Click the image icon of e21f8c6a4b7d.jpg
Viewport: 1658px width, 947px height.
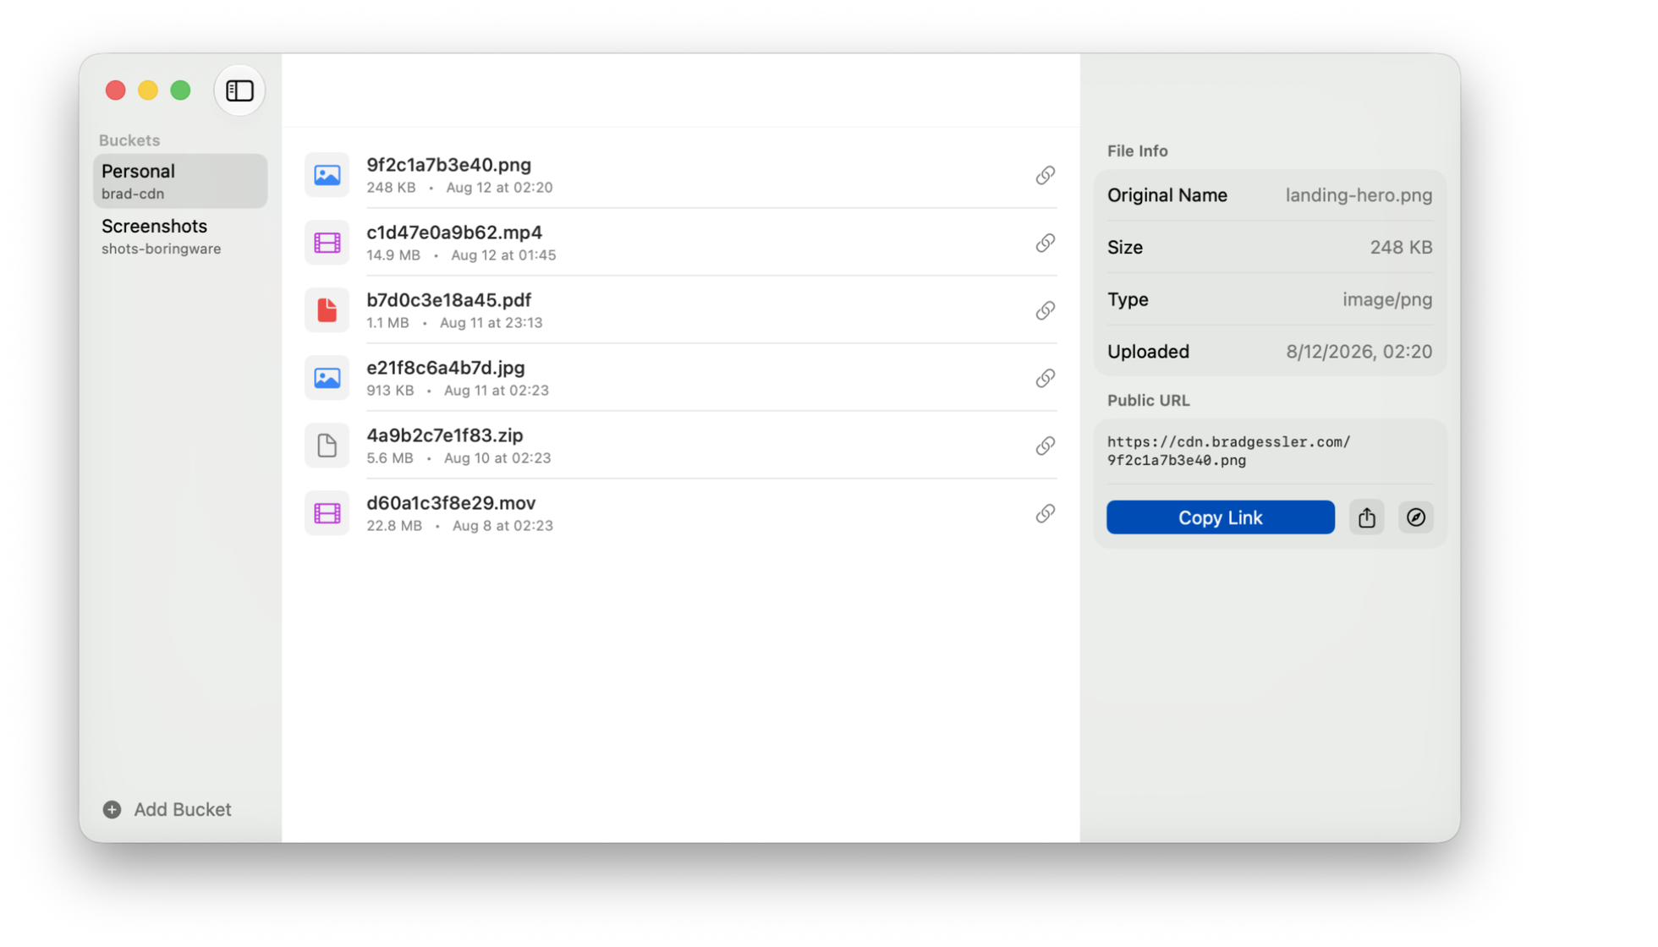pos(327,378)
